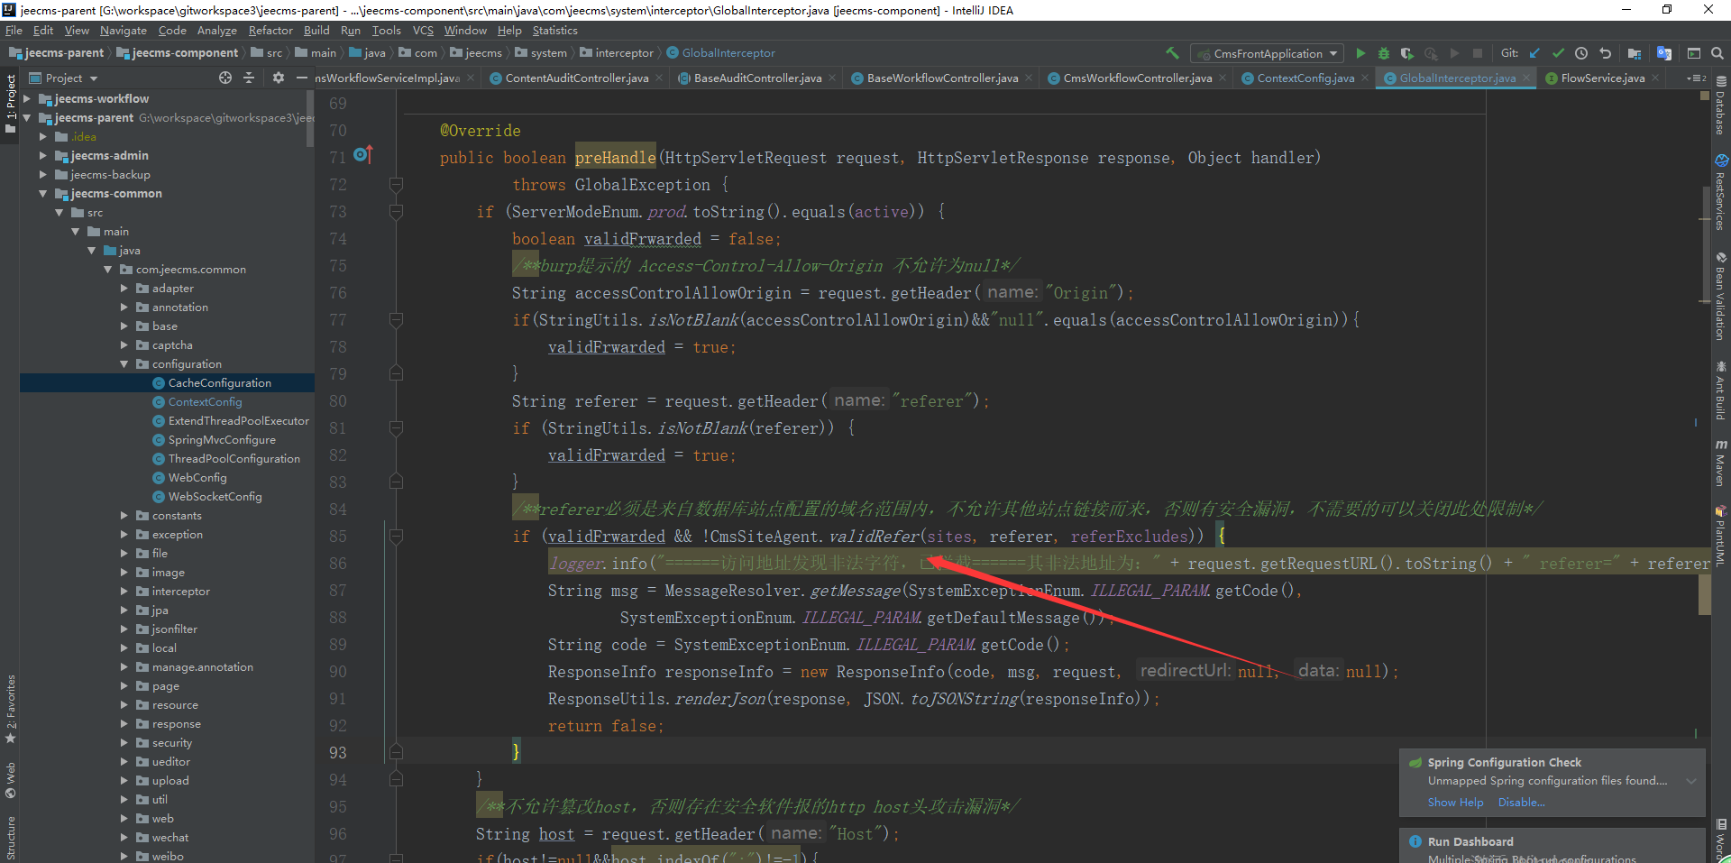Open Git history clock icon
The height and width of the screenshot is (863, 1731).
click(x=1581, y=53)
